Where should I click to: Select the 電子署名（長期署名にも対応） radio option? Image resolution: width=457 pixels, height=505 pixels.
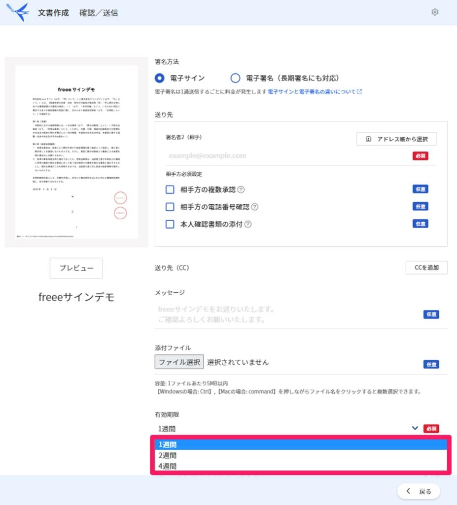(x=236, y=78)
